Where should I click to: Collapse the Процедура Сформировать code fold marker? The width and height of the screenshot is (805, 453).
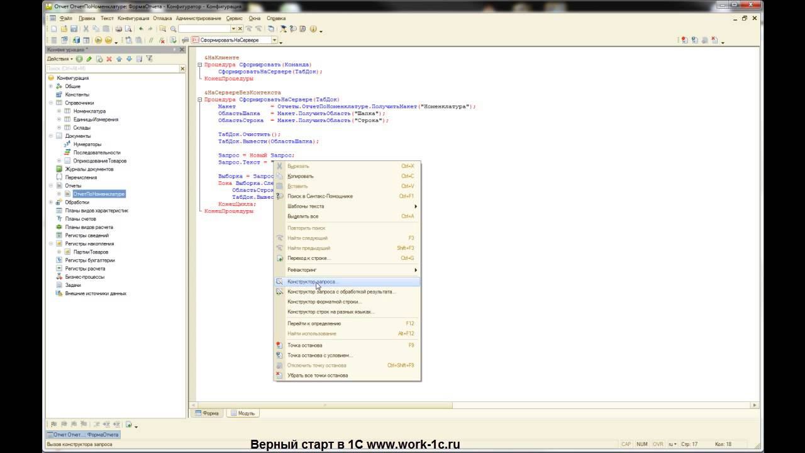coord(199,64)
